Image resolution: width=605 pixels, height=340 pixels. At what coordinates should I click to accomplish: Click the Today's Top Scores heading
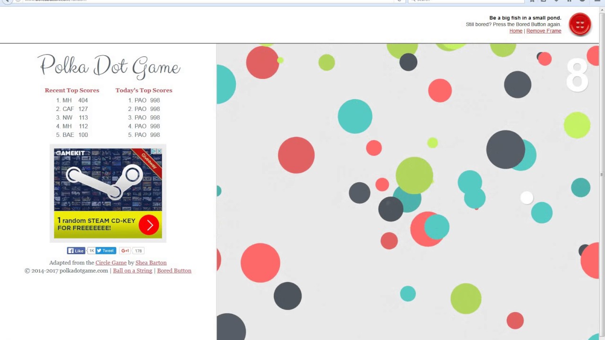[x=144, y=90]
